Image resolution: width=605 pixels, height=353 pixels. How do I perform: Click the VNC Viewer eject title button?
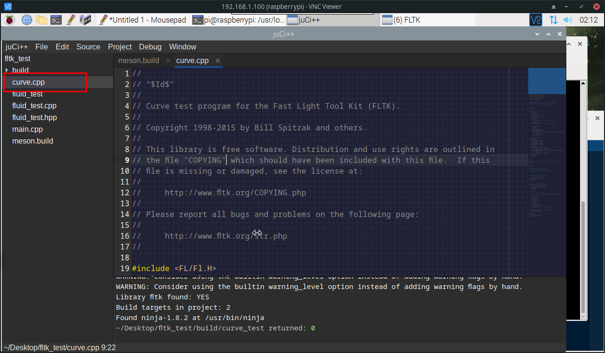tap(555, 7)
